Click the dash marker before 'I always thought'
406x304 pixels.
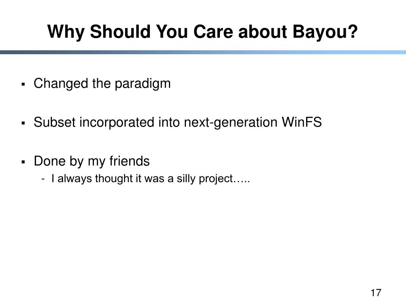point(43,179)
